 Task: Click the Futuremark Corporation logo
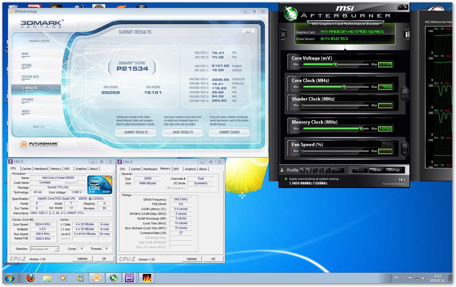(39, 144)
